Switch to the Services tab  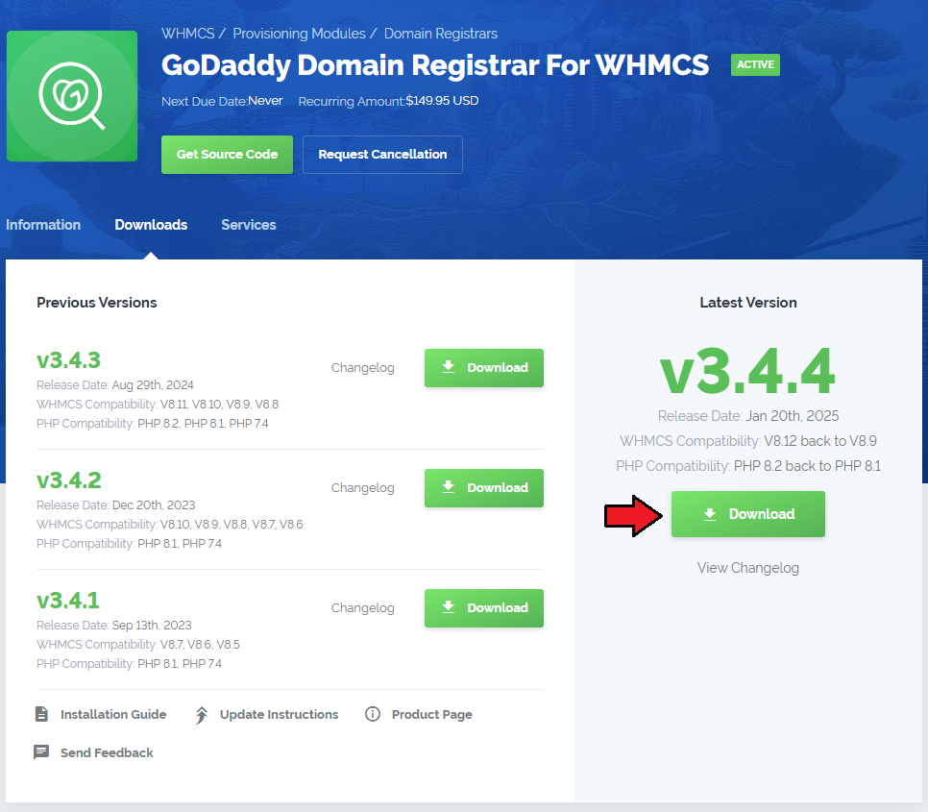249,225
